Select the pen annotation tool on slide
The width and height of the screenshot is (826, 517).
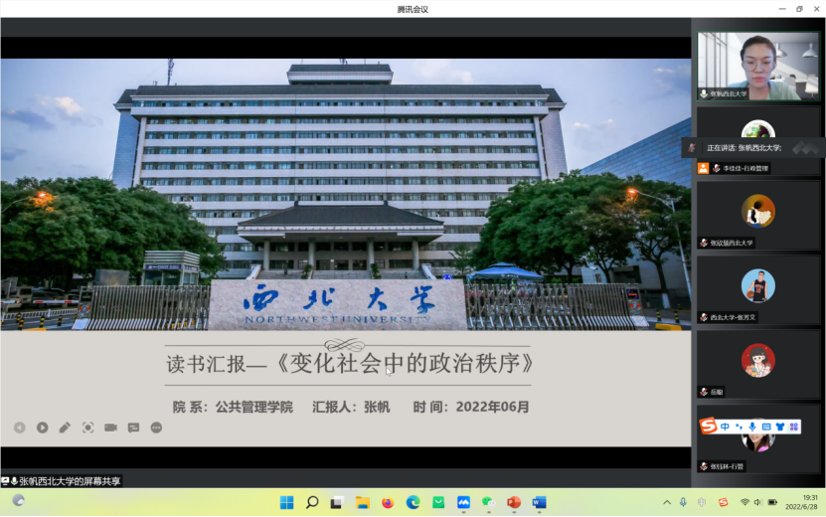pyautogui.click(x=65, y=428)
